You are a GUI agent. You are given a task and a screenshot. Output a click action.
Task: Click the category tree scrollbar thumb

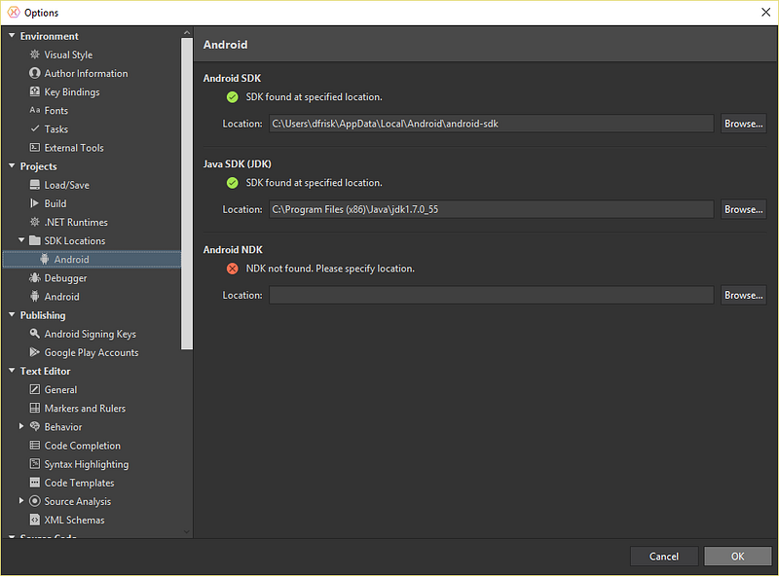pos(187,194)
